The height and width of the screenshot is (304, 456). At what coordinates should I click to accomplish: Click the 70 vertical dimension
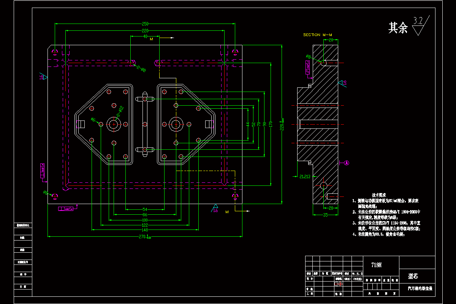pos(259,124)
